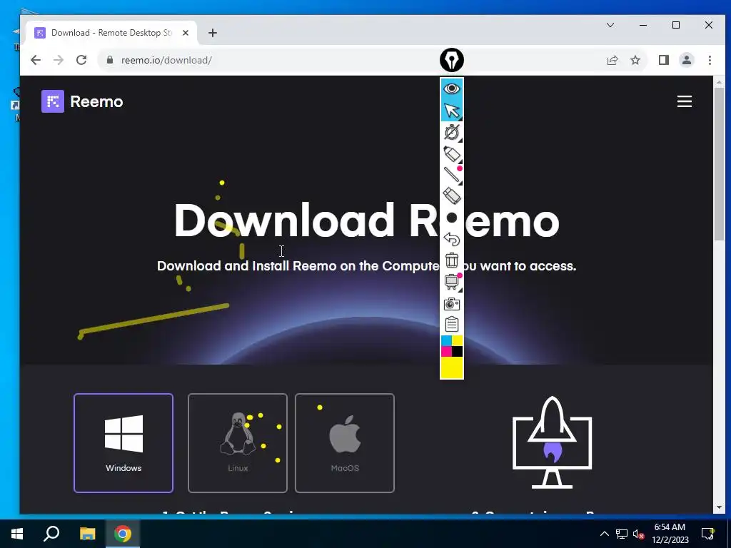Select the crossed-out stopwatch tool
This screenshot has width=731, height=548.
point(452,132)
